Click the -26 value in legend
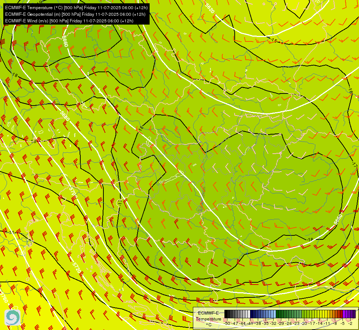The height and width of the screenshot is (330, 359). pos(289,323)
